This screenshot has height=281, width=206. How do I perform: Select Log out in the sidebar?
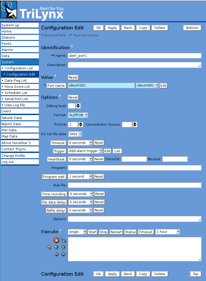[20, 162]
